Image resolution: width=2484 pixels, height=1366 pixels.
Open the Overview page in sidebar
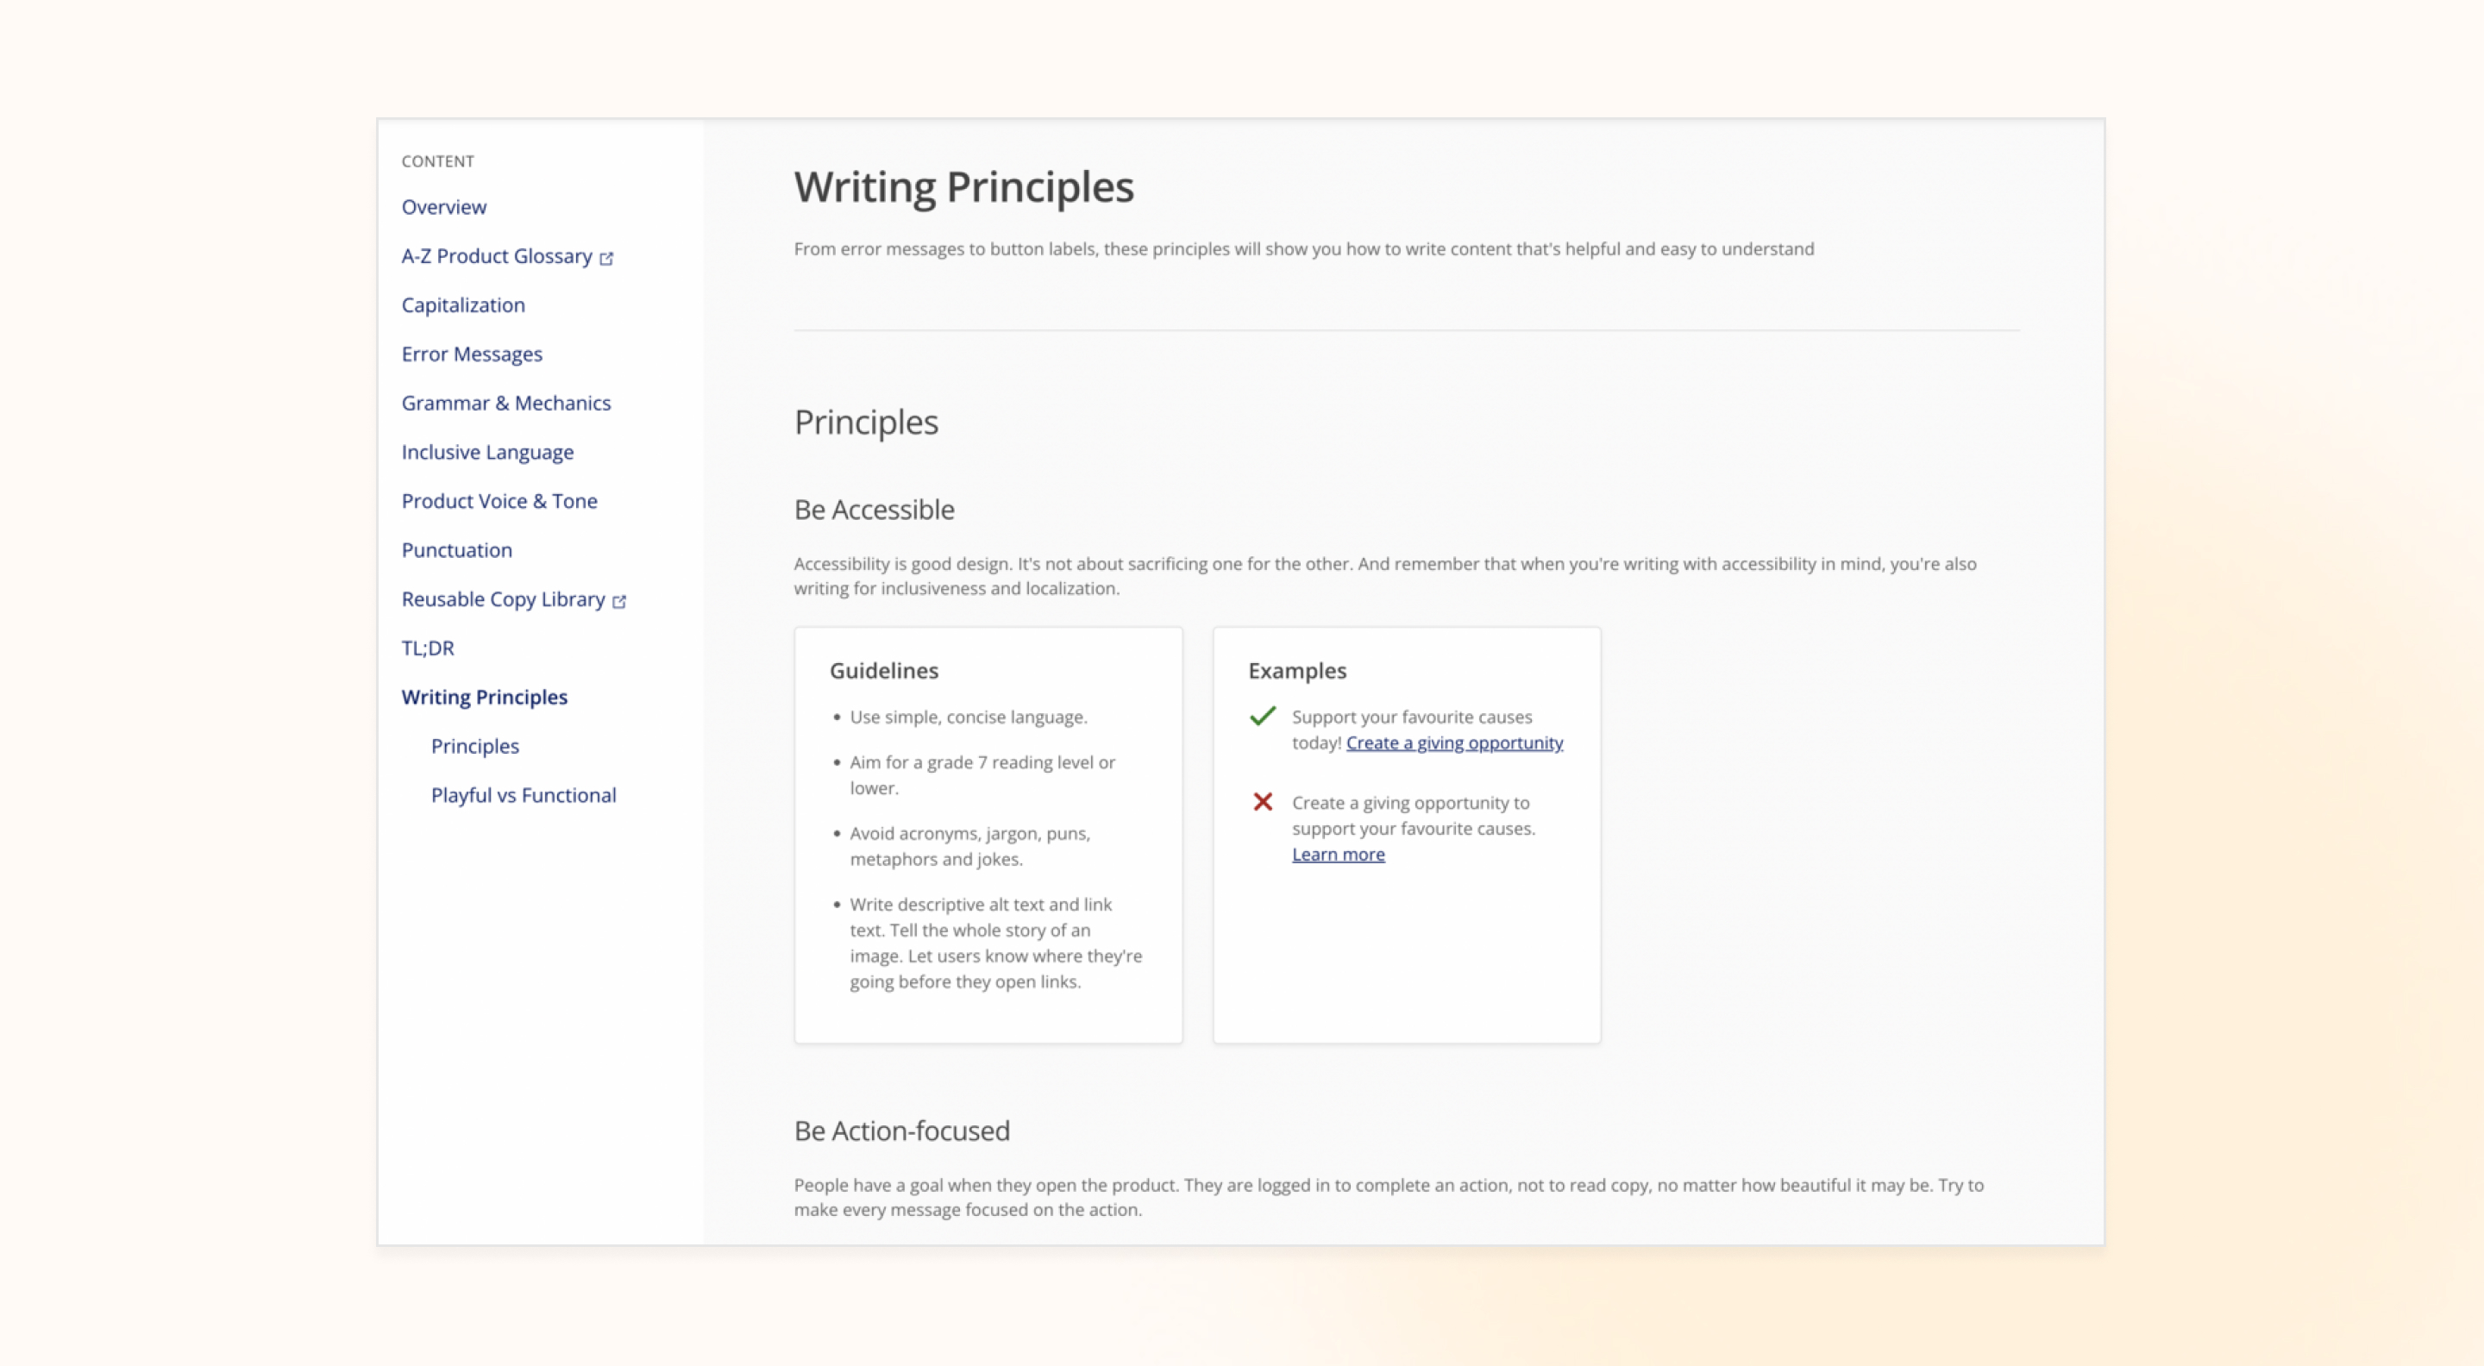coord(443,207)
